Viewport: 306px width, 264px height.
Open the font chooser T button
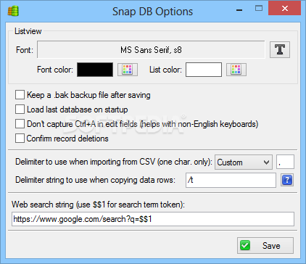(280, 49)
